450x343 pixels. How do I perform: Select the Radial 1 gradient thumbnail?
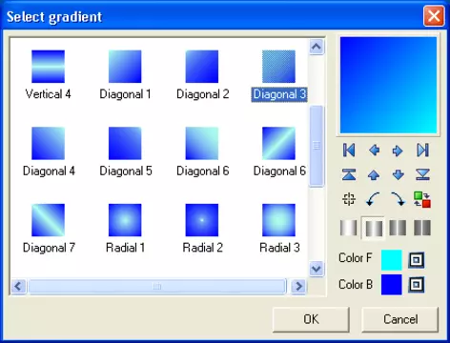pos(125,220)
